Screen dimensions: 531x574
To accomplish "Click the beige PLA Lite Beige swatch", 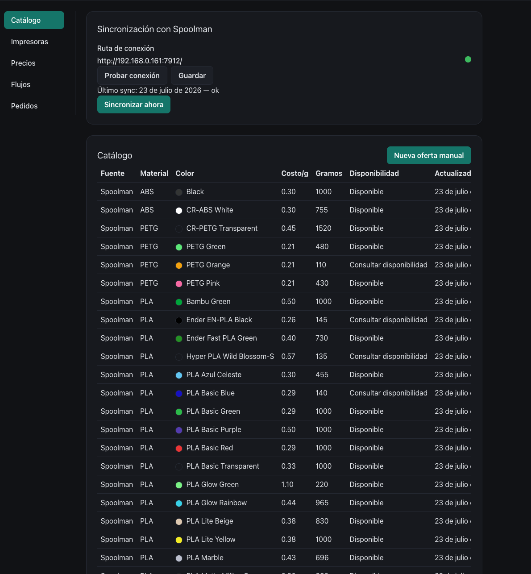I will [x=179, y=521].
